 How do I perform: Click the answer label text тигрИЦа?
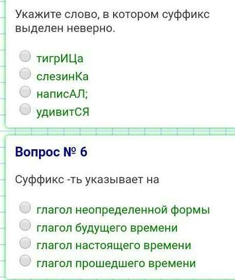click(x=60, y=59)
